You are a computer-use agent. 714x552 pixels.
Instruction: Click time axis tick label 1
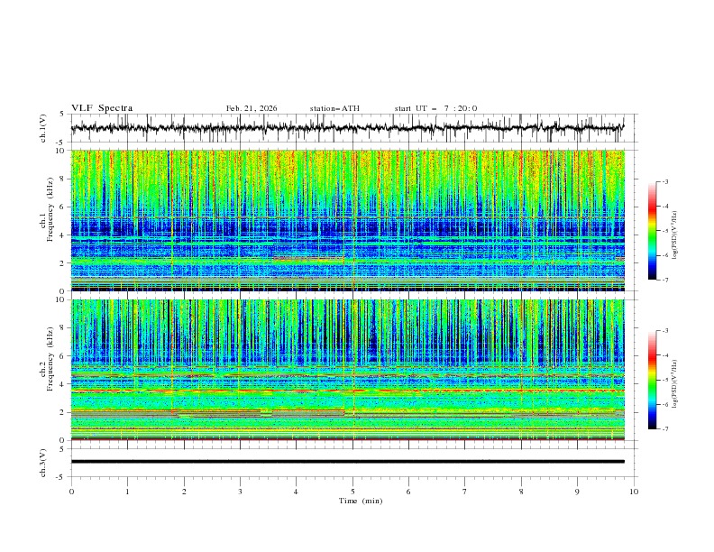tap(127, 492)
